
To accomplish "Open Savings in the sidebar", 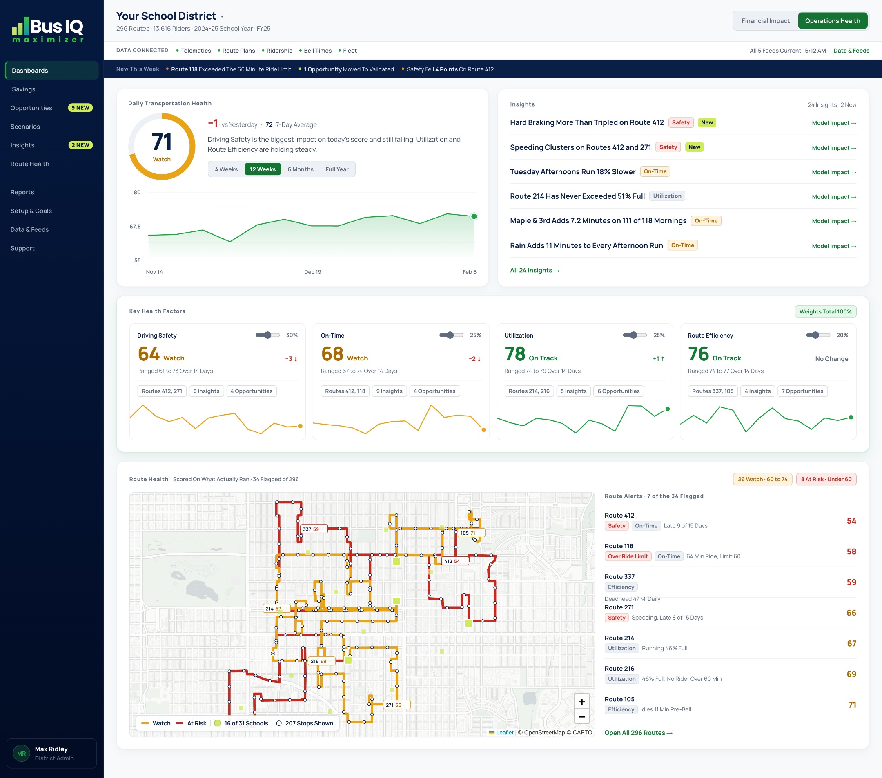I will click(52, 89).
